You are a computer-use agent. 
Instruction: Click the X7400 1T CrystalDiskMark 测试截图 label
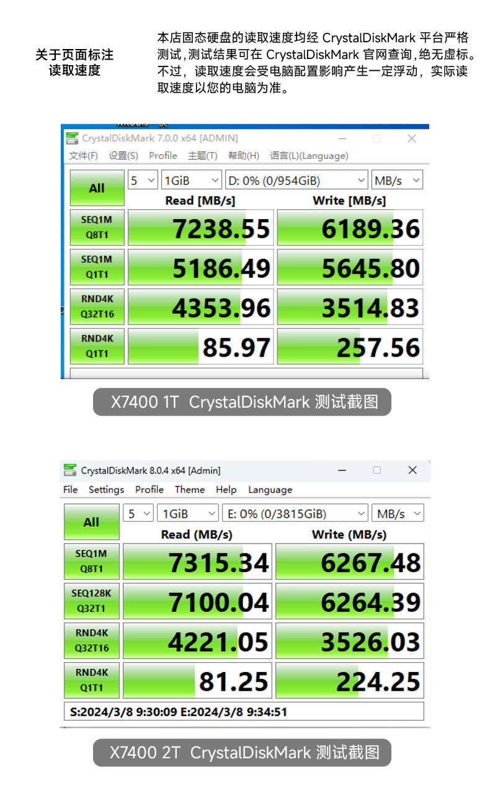243,402
